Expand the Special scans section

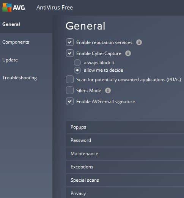click(x=125, y=180)
